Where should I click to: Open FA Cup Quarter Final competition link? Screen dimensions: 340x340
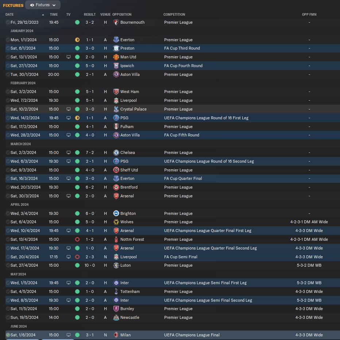(x=183, y=178)
